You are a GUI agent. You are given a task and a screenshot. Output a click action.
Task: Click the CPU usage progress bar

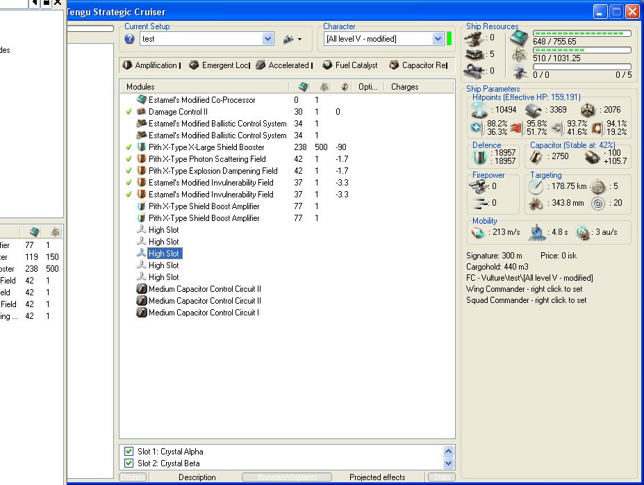(581, 33)
